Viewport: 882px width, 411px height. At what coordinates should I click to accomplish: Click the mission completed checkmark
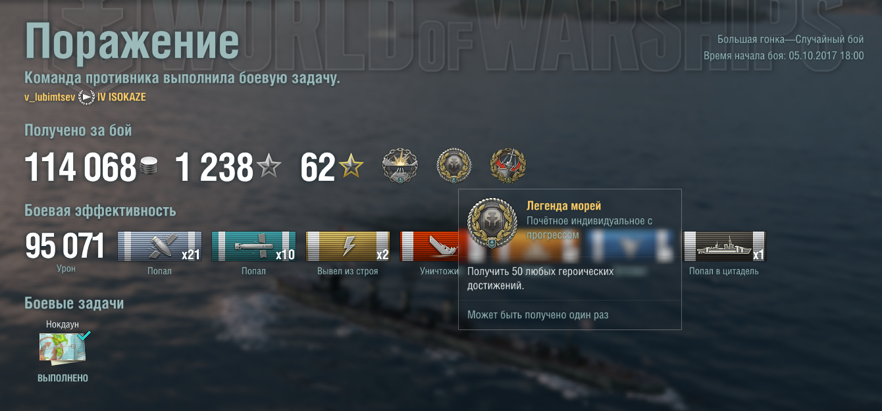[84, 335]
